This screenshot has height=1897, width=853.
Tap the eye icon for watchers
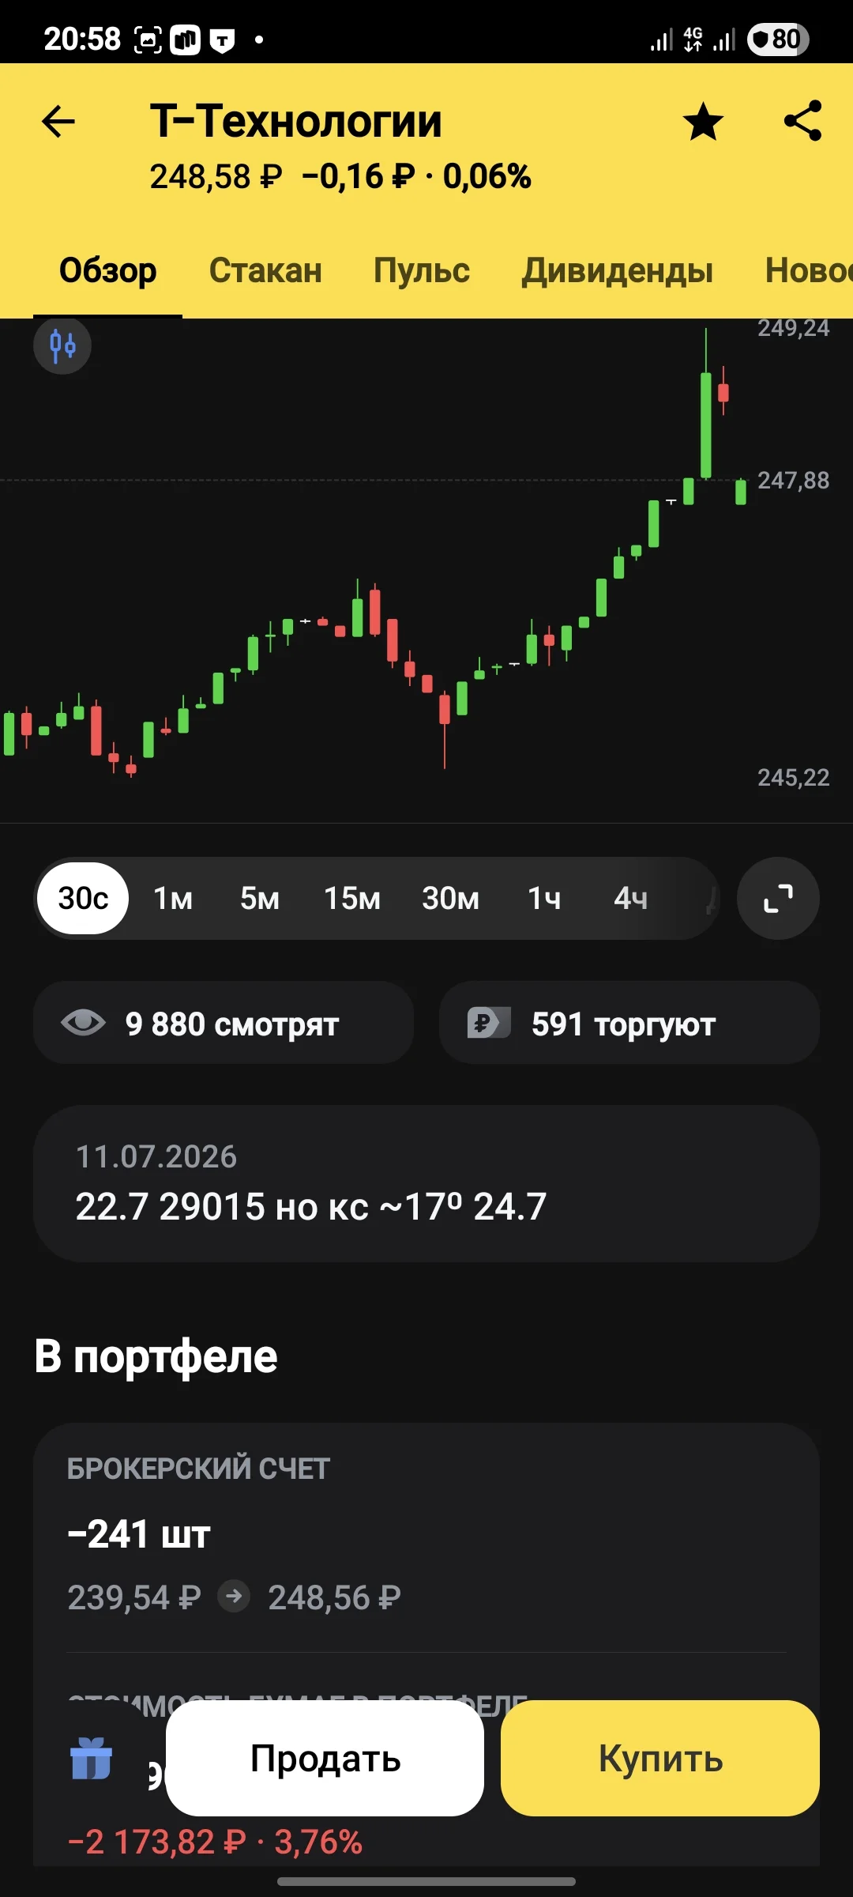click(83, 1023)
